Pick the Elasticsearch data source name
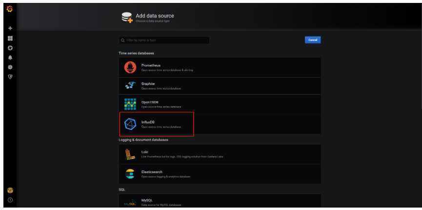422x210 pixels. click(x=152, y=172)
